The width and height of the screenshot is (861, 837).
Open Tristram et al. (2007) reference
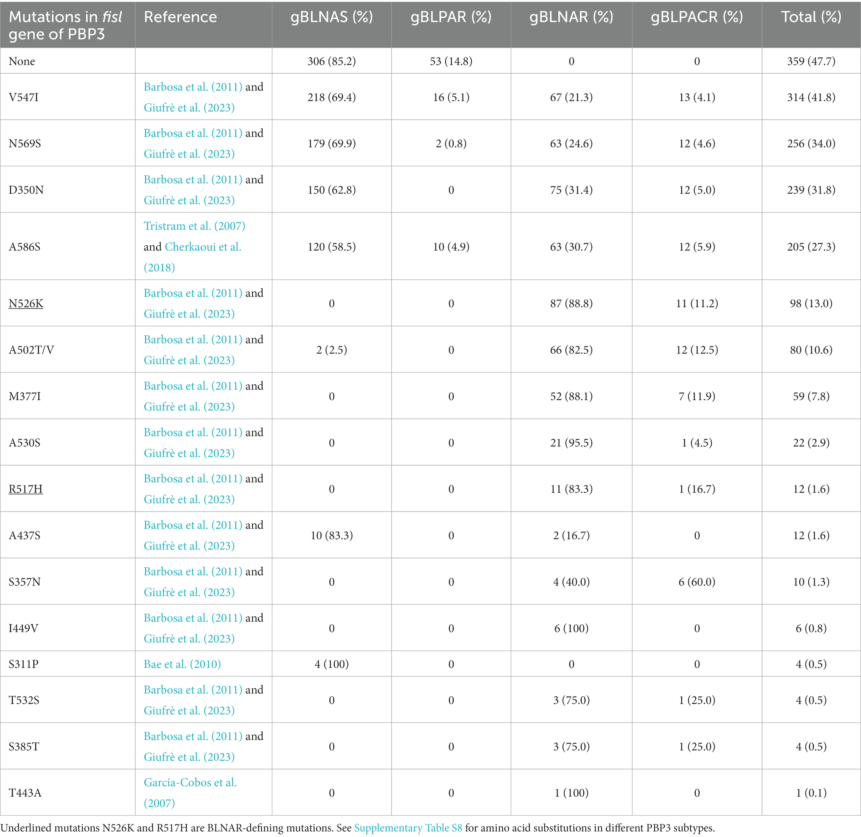tap(194, 226)
